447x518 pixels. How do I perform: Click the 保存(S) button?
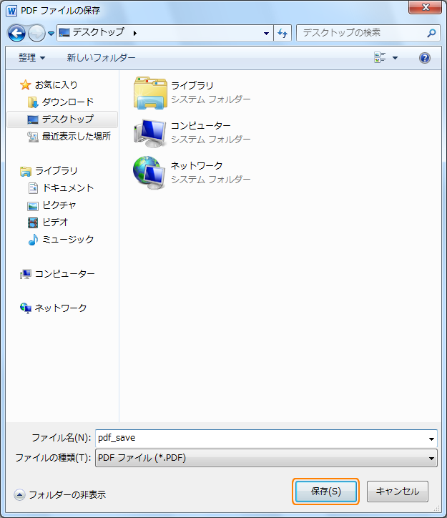coord(326,492)
